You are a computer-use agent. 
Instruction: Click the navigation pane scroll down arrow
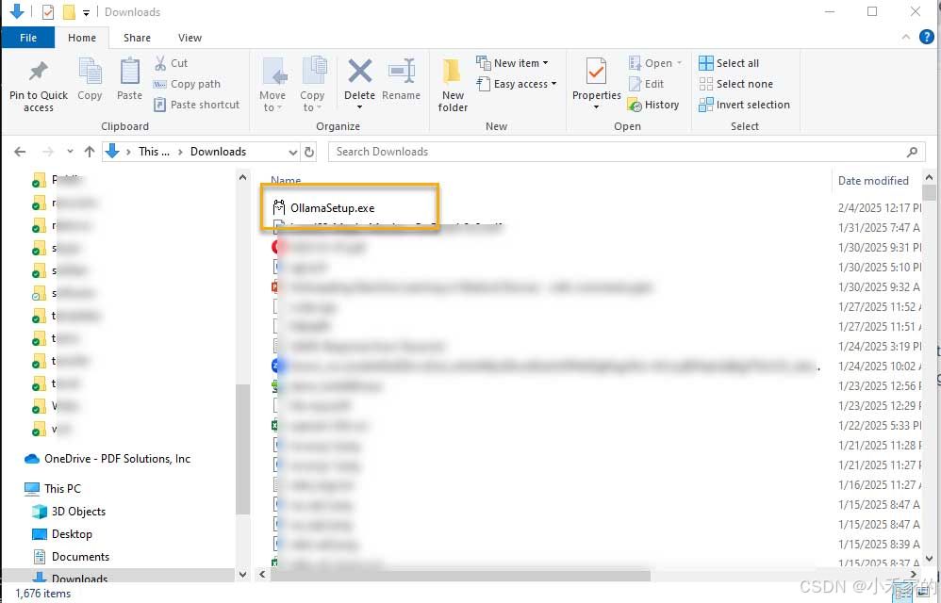(x=242, y=574)
